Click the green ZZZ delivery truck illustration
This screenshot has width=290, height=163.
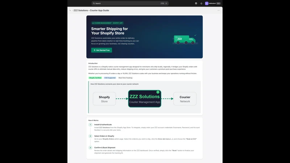click(185, 39)
